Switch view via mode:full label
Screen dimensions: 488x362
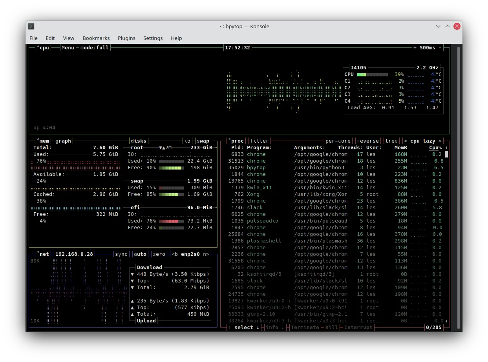(x=95, y=47)
